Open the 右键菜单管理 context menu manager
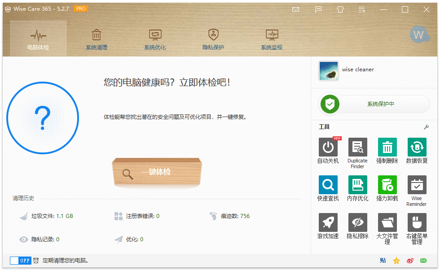The width and height of the screenshot is (440, 270). tap(417, 222)
